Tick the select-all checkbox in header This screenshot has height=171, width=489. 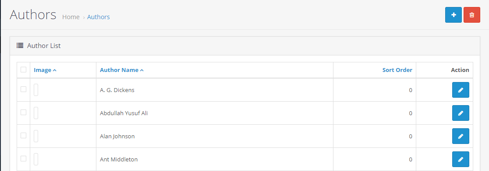pyautogui.click(x=23, y=69)
